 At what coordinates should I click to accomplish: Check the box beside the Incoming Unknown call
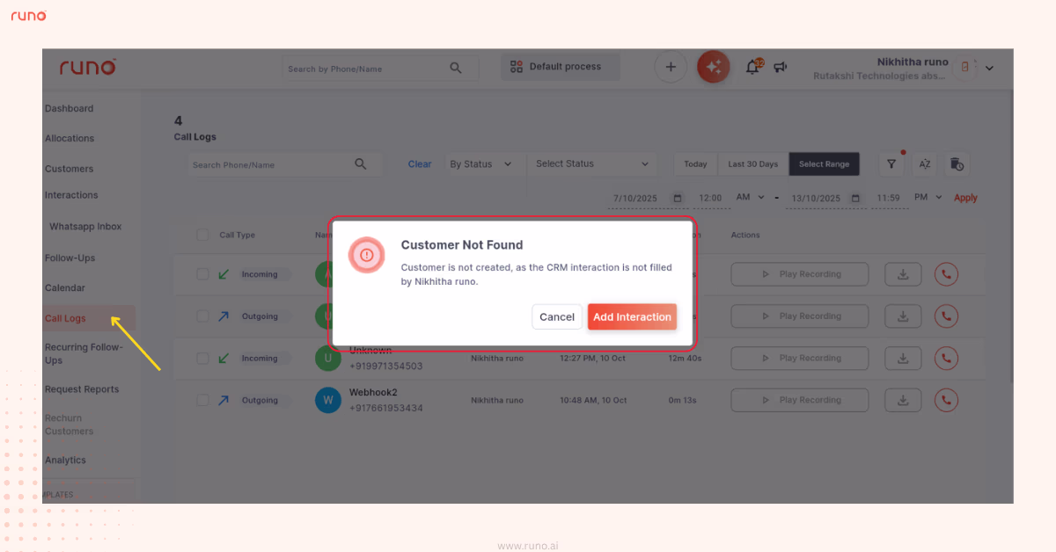tap(202, 358)
